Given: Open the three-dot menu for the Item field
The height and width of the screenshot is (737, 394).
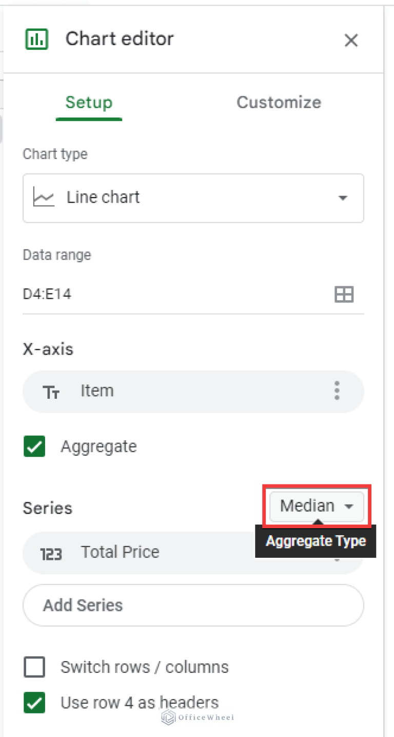Looking at the screenshot, I should [x=337, y=391].
